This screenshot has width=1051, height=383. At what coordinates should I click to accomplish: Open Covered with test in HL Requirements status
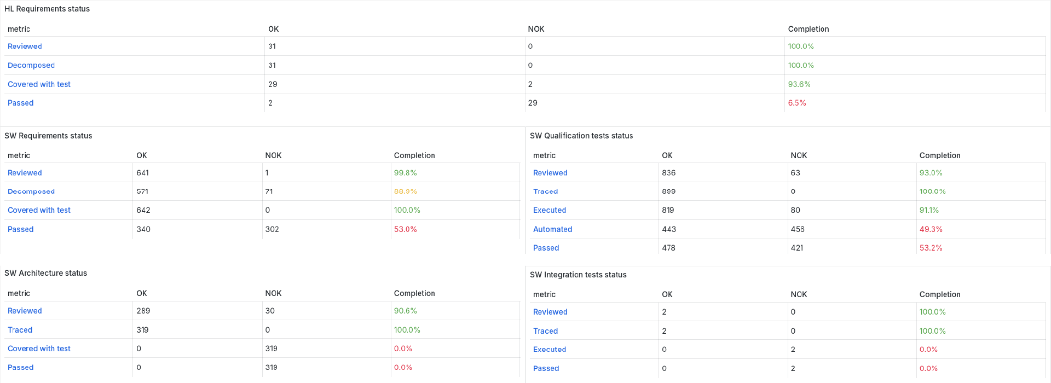pos(39,84)
